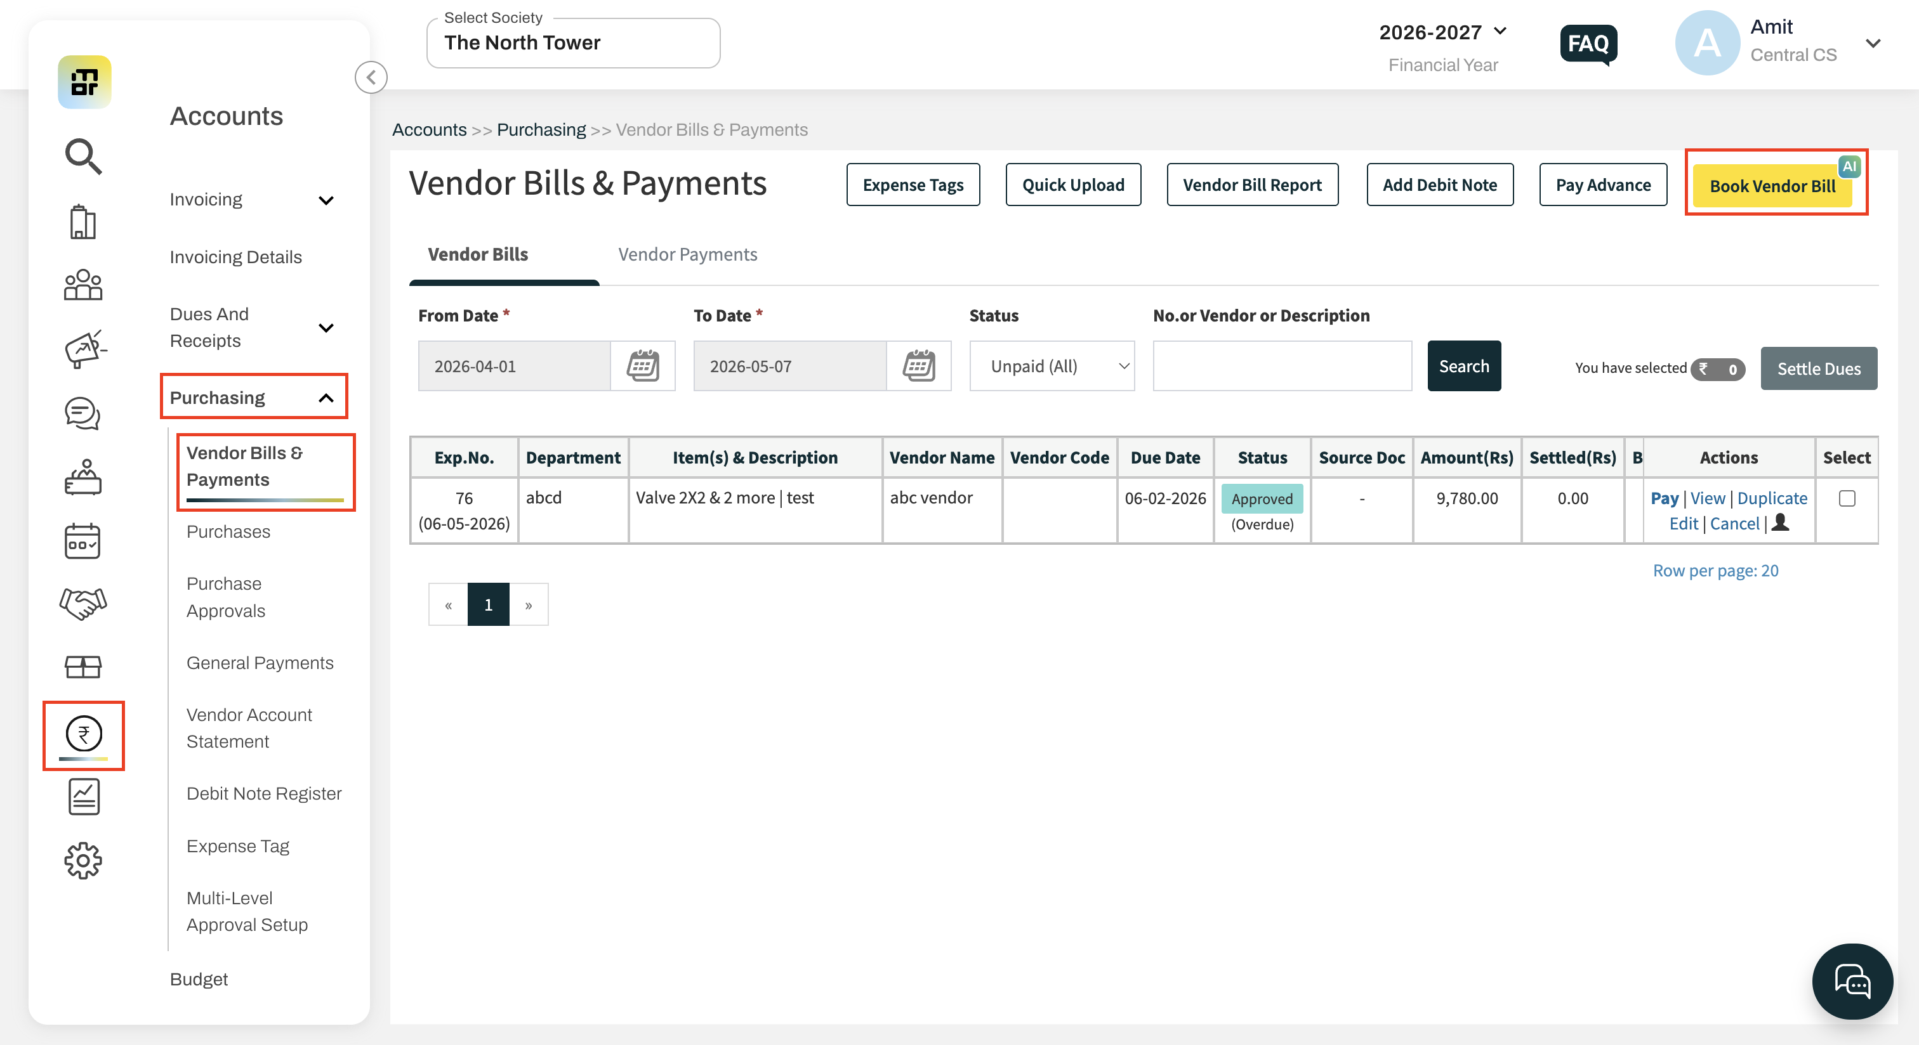This screenshot has width=1919, height=1045.
Task: Click the Expense Tags button
Action: [x=913, y=185]
